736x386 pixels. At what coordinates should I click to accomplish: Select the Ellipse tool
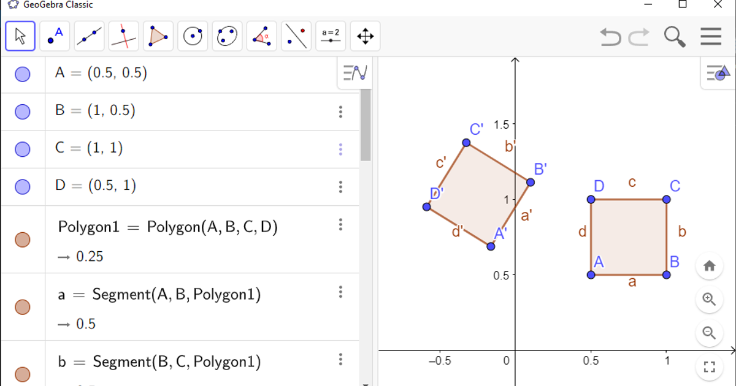pyautogui.click(x=227, y=36)
